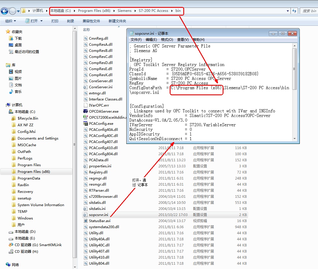Click the 打印 toolbar button
Image resolution: width=318 pixels, height=269 pixels.
55,21
